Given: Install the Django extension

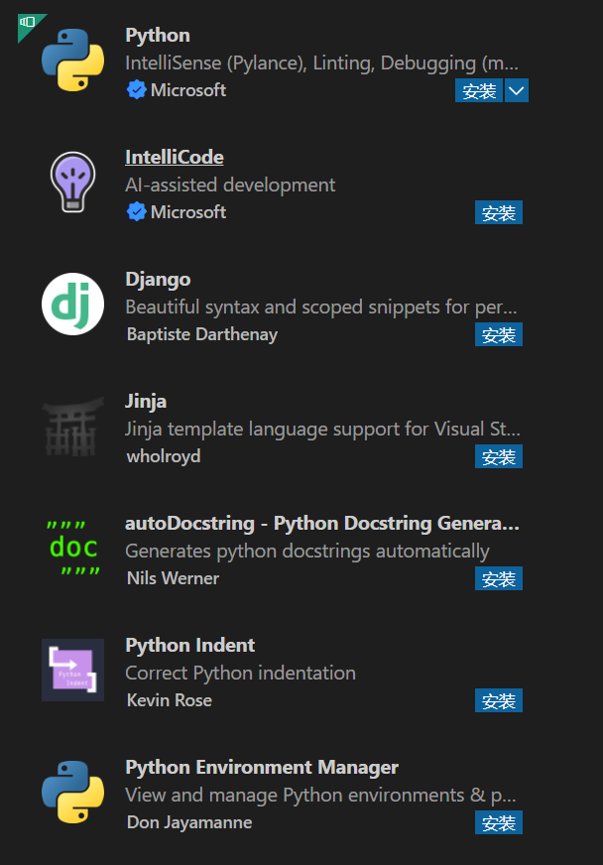Looking at the screenshot, I should coord(499,334).
